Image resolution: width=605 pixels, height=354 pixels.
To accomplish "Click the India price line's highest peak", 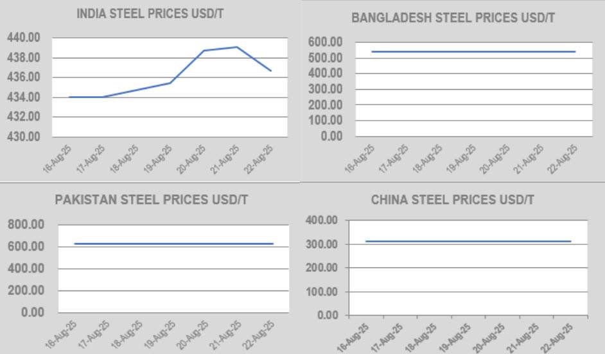I will point(237,47).
